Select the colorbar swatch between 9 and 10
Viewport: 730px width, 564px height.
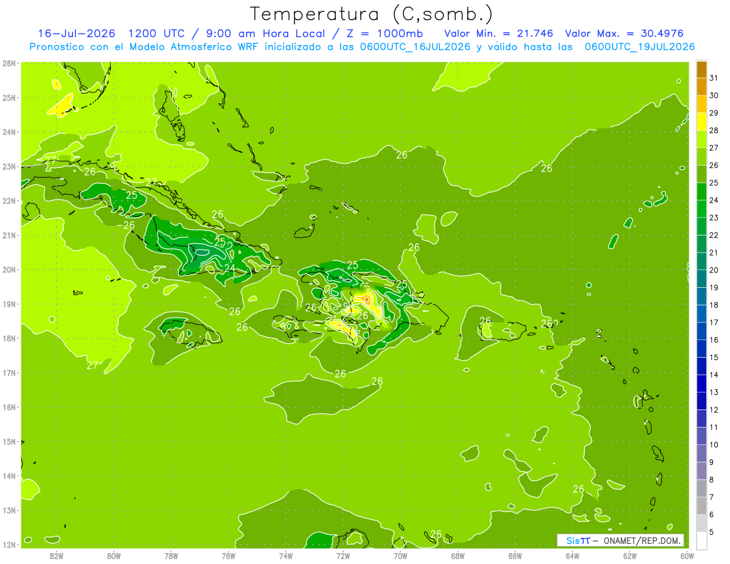coord(701,453)
